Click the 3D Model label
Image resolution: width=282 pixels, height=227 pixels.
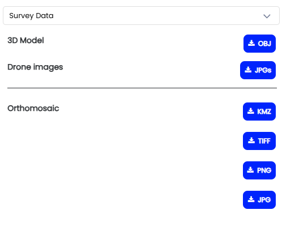pyautogui.click(x=25, y=40)
